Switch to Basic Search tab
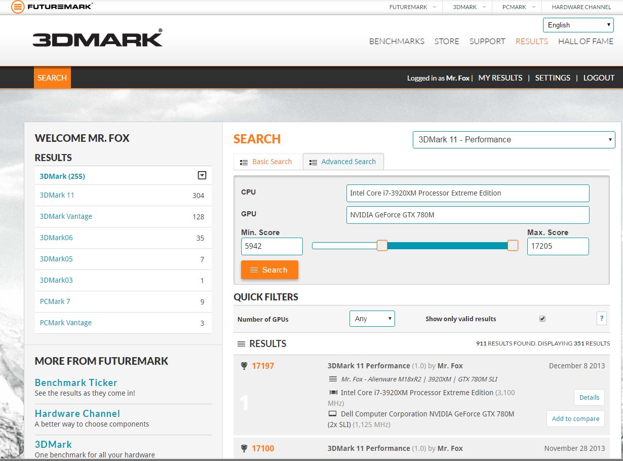 pos(266,162)
